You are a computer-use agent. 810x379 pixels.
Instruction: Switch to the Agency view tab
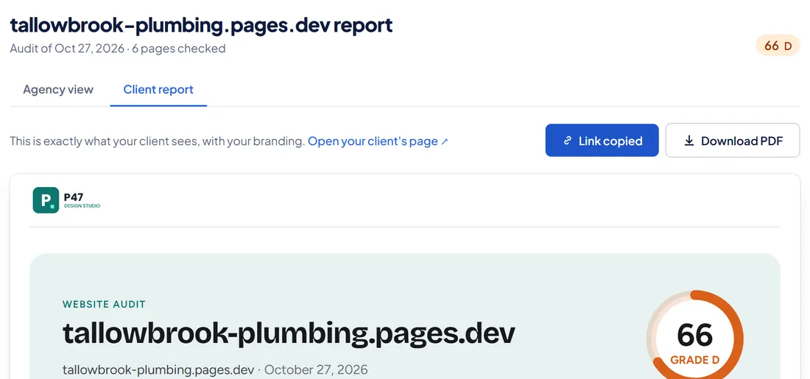click(58, 89)
